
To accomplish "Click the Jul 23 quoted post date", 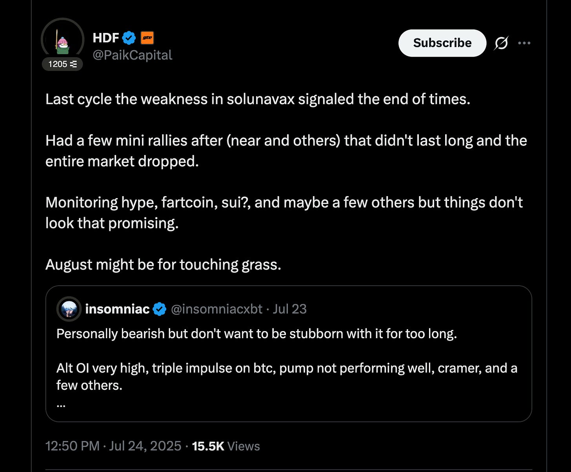I will click(289, 309).
